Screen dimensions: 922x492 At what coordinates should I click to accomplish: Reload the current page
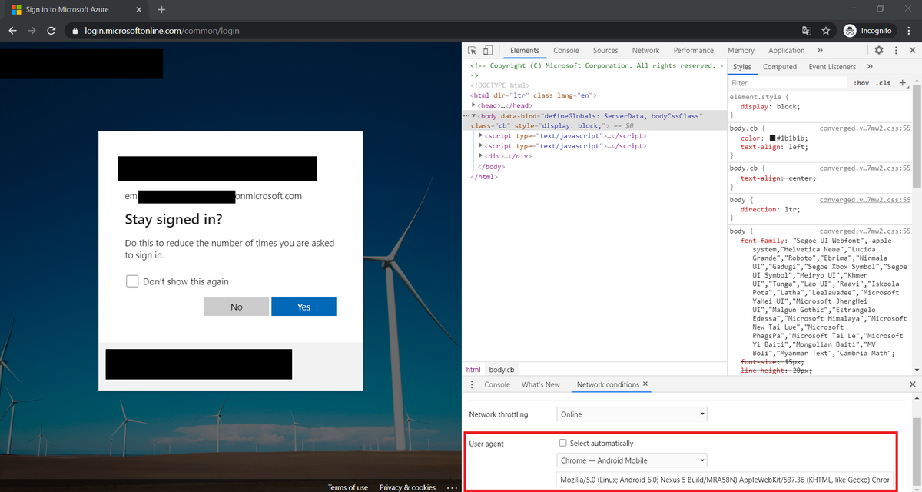click(x=51, y=31)
